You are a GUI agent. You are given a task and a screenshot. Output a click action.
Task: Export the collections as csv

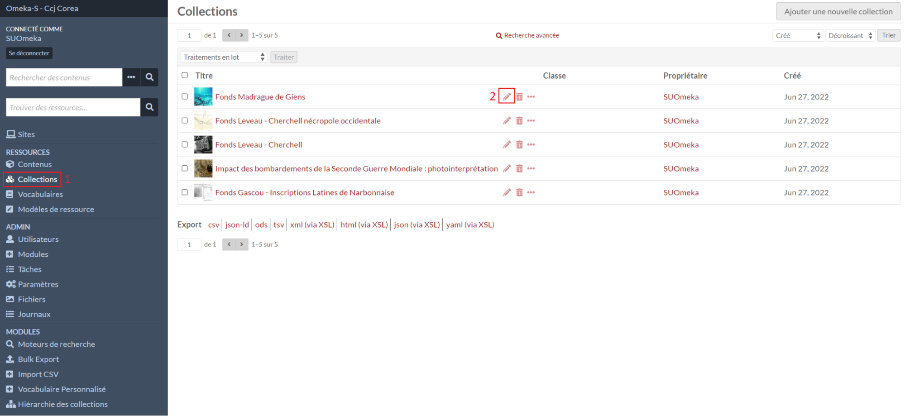point(213,225)
